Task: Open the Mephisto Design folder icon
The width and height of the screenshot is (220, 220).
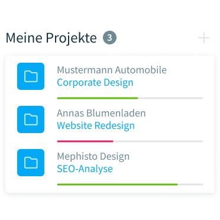Action: 31,163
